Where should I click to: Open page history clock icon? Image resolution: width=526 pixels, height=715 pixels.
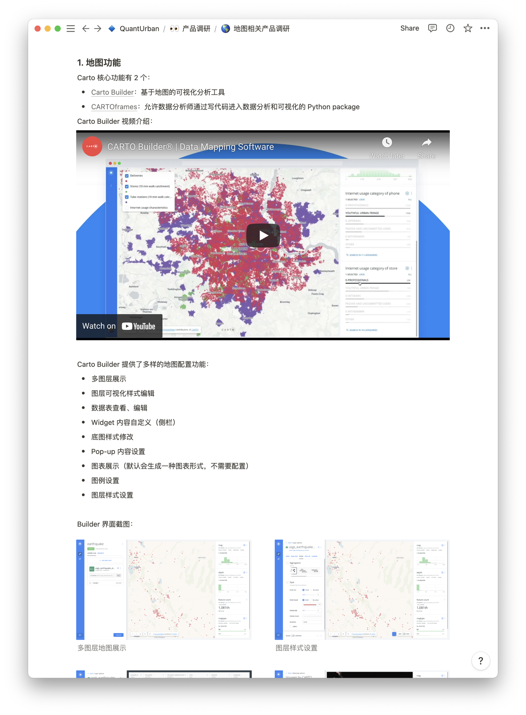click(x=450, y=28)
